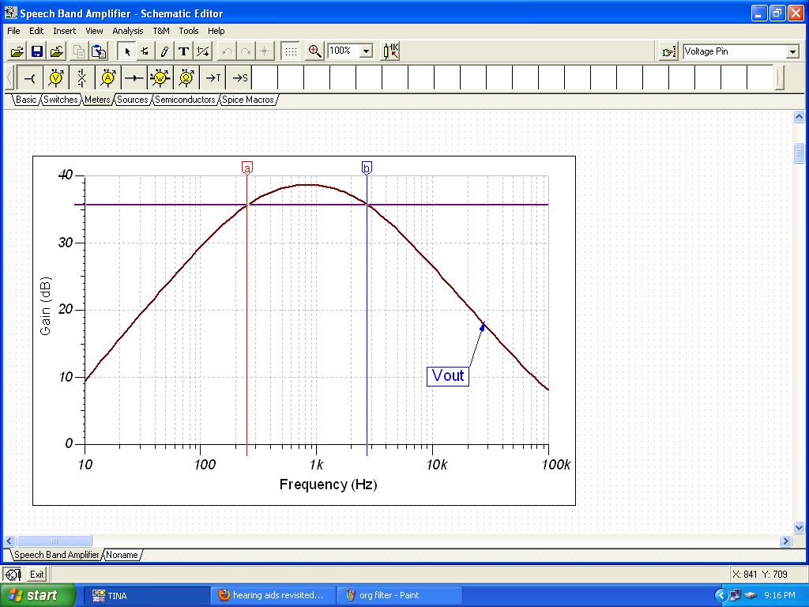Click the horizontal scrollbar thumb
The height and width of the screenshot is (607, 809).
(x=55, y=541)
